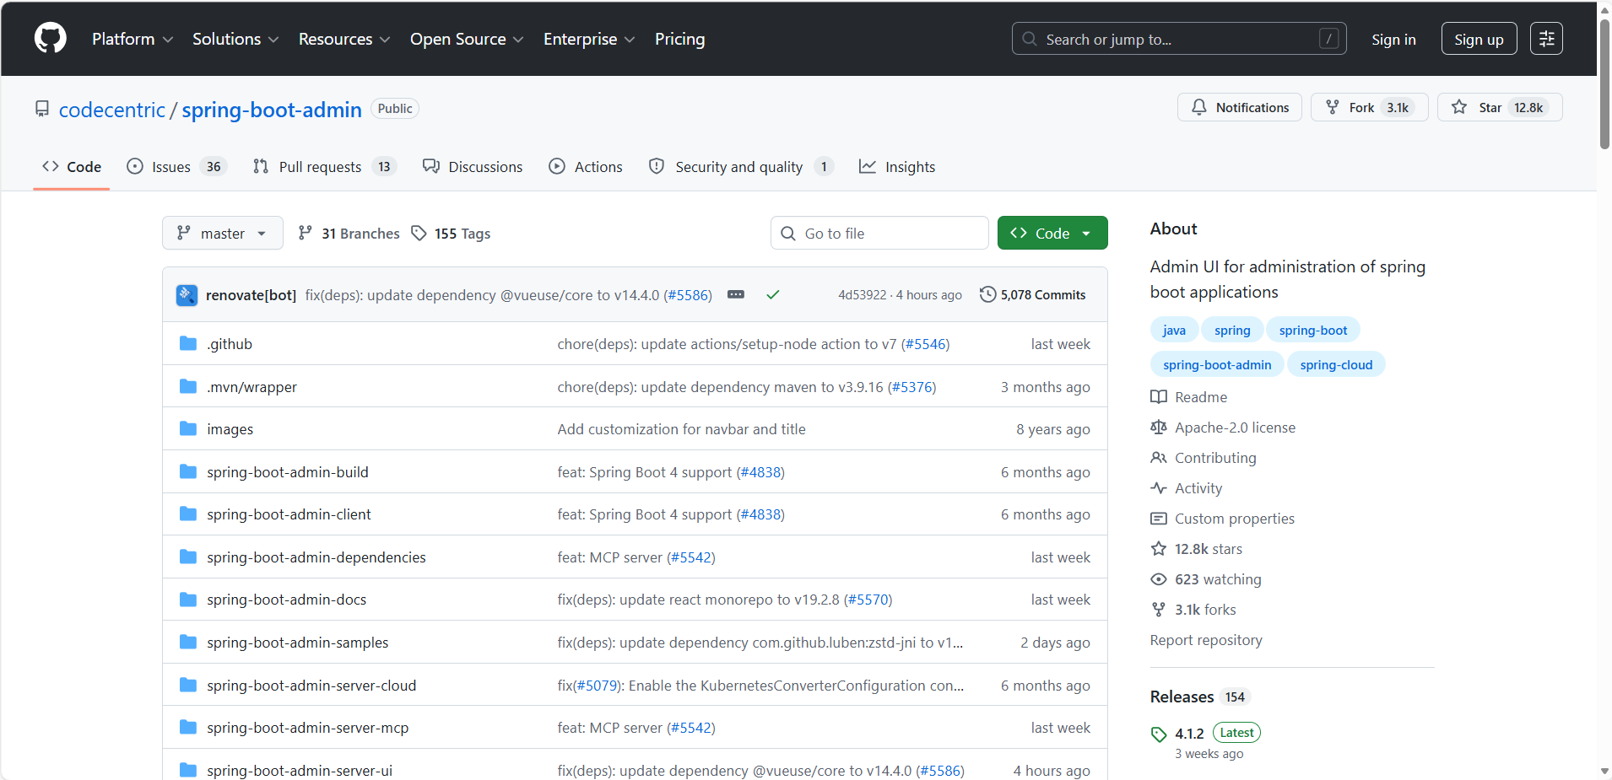This screenshot has height=780, width=1612.
Task: Open commit hash 4d53922
Action: (862, 294)
